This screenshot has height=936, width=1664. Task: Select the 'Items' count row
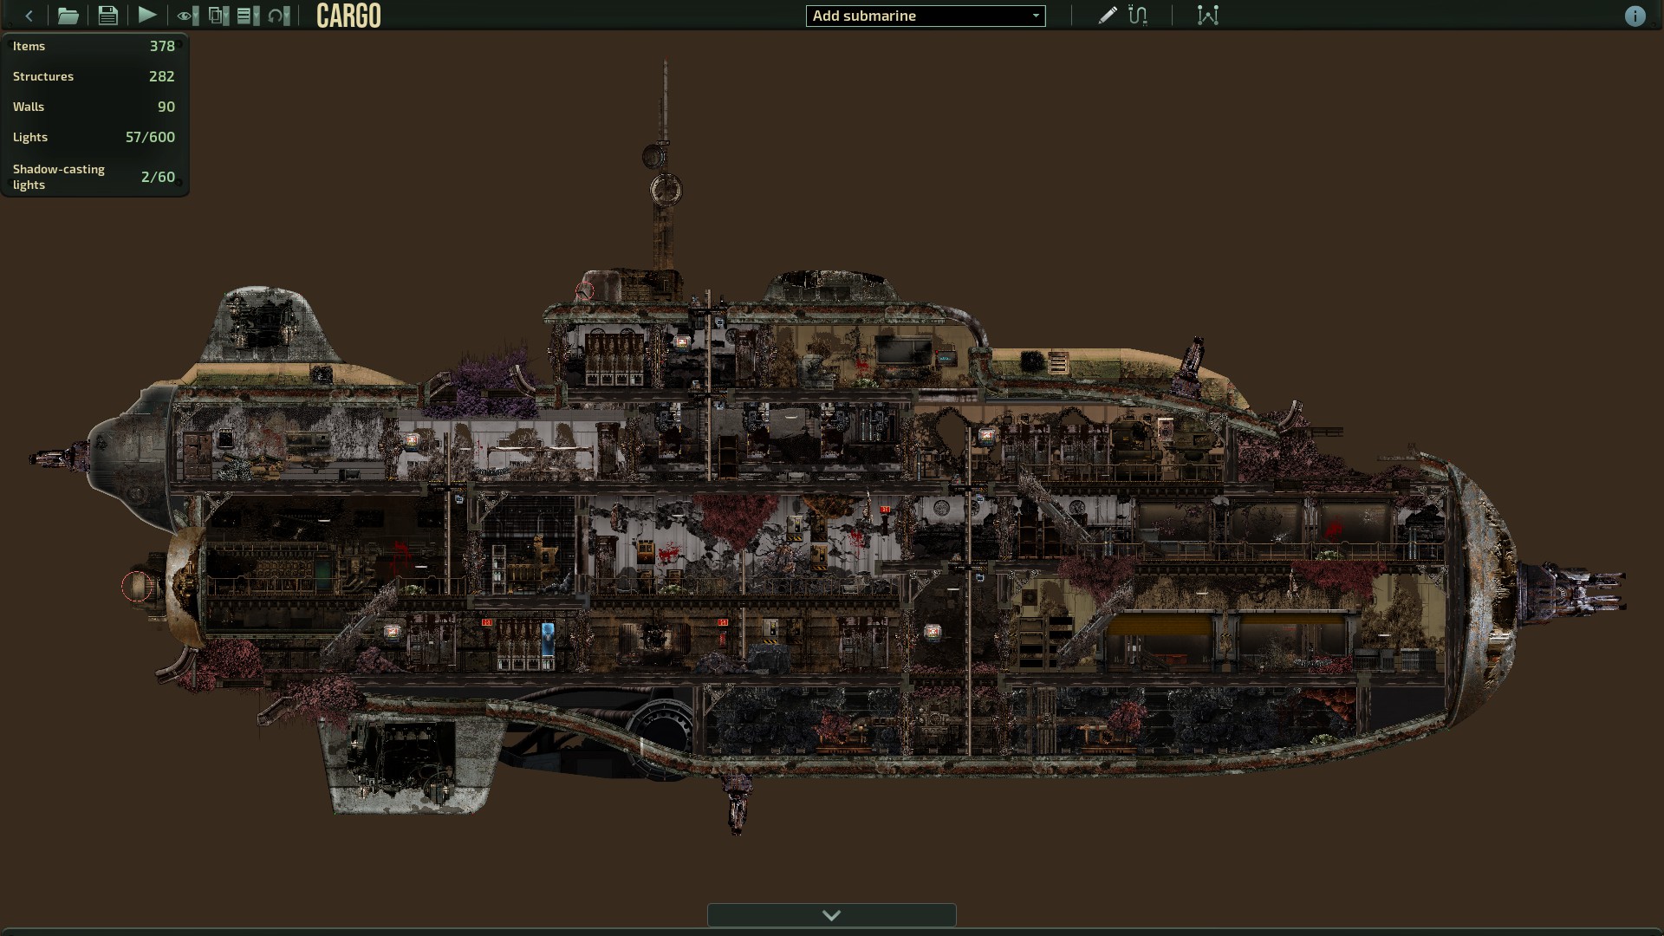click(x=94, y=46)
